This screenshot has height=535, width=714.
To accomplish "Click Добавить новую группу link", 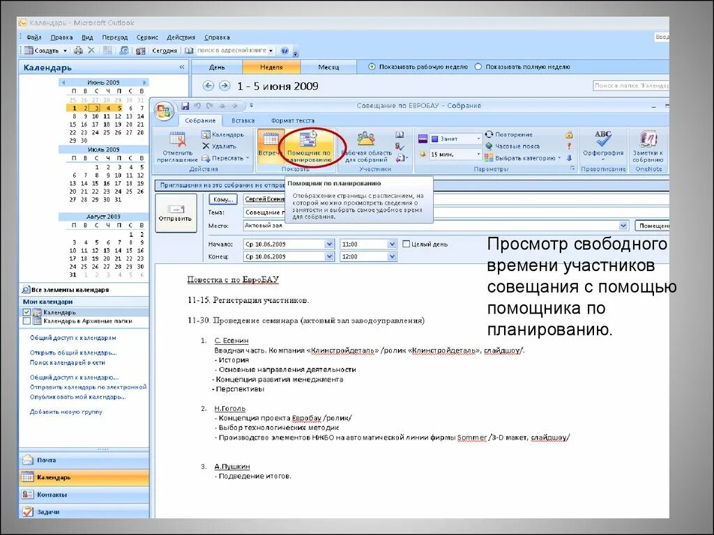I will (x=66, y=412).
